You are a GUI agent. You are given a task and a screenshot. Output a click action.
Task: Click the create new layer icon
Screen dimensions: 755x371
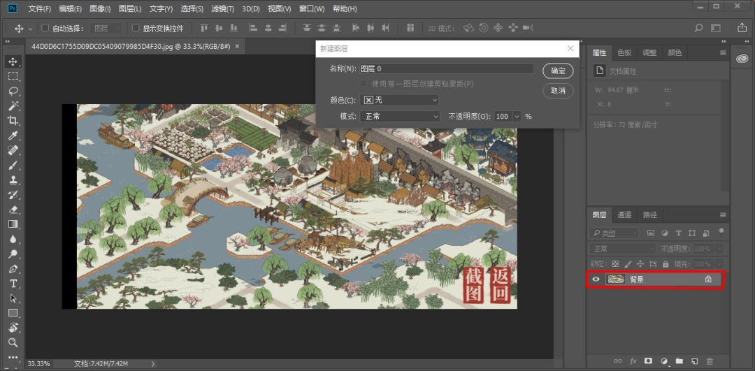point(694,361)
